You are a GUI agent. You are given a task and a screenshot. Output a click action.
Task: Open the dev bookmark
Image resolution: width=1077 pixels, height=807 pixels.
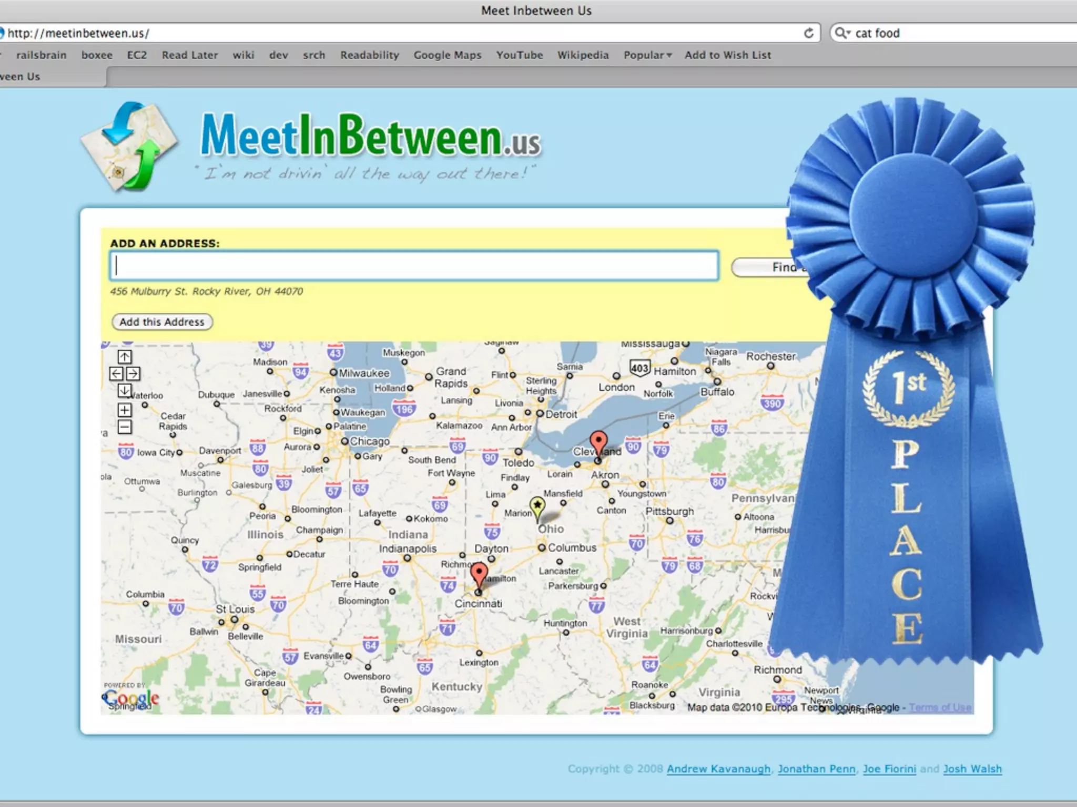279,55
